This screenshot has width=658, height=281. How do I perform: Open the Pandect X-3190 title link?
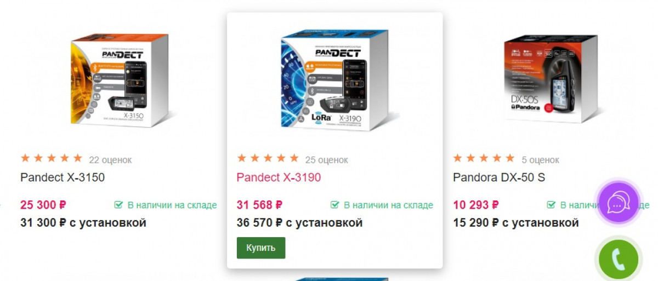[279, 177]
